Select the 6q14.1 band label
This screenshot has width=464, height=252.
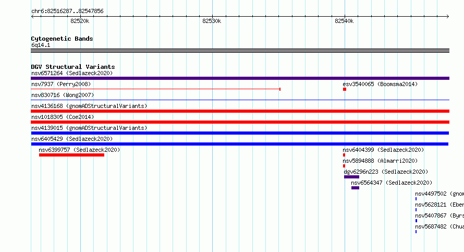pyautogui.click(x=41, y=45)
